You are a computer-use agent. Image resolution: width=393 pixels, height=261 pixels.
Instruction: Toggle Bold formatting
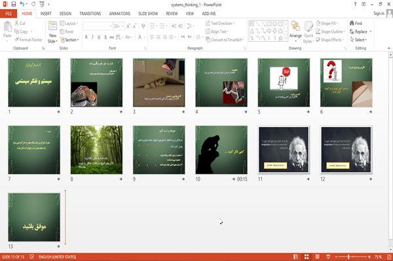point(86,37)
